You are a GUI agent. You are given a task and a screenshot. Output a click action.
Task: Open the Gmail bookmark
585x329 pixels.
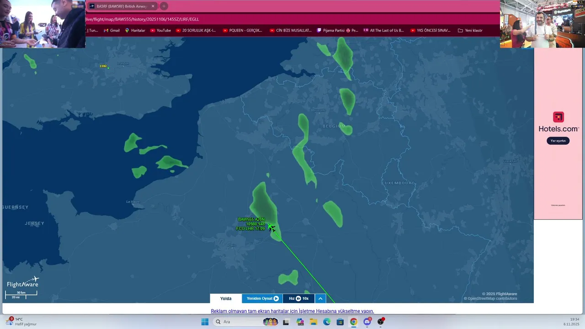point(112,31)
